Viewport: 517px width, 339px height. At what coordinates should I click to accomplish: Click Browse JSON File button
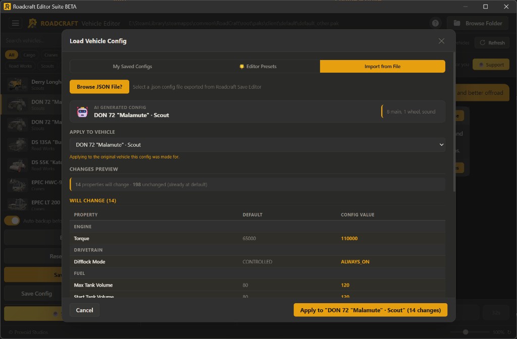[x=99, y=87]
